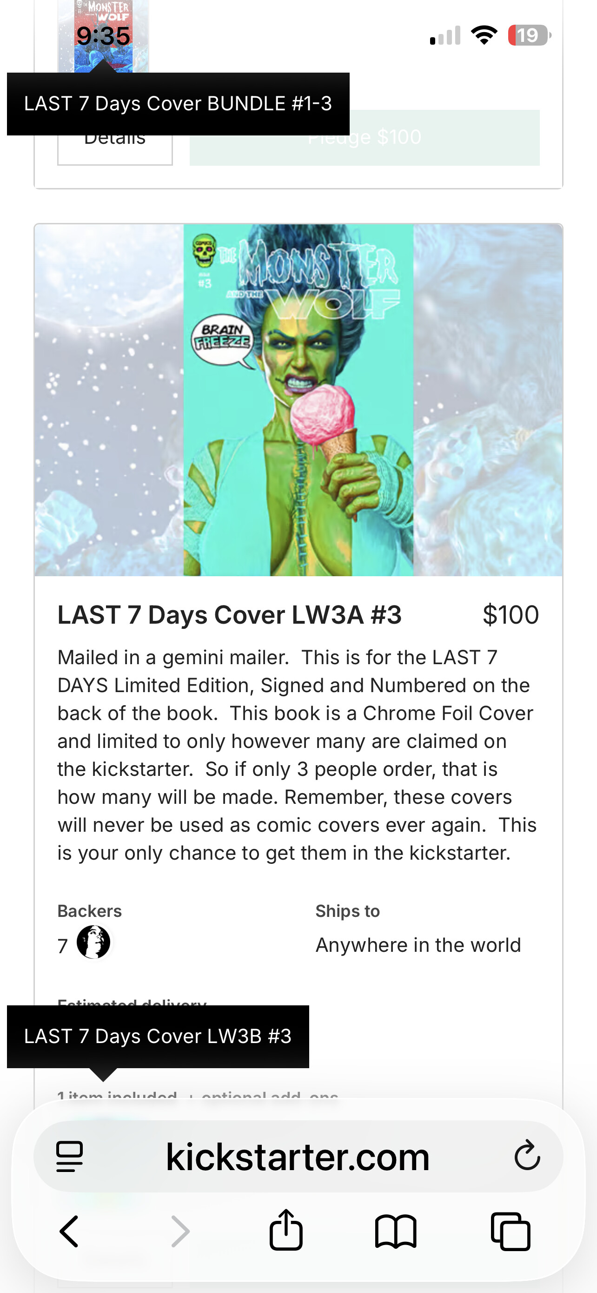Tap the LAST 7 Days Cover BUNDLE #1-3 tooltip
The width and height of the screenshot is (597, 1293).
pos(178,104)
